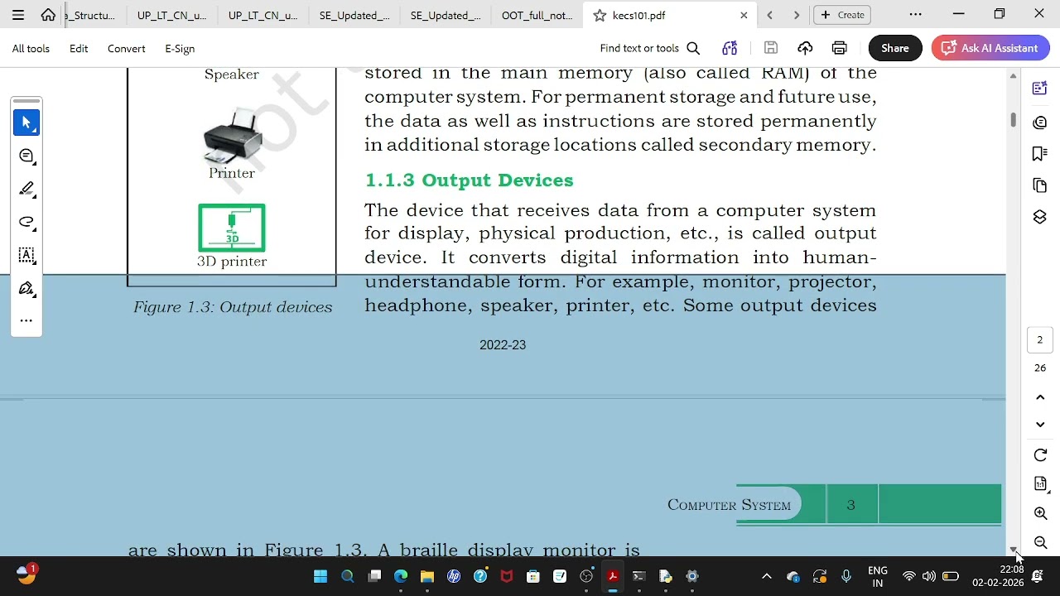1060x596 pixels.
Task: Switch the ENG IN input language
Action: (x=878, y=576)
